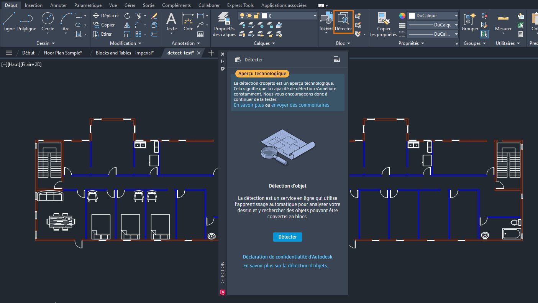This screenshot has height=303, width=538.
Task: Open the En savoir plus link
Action: (x=249, y=105)
